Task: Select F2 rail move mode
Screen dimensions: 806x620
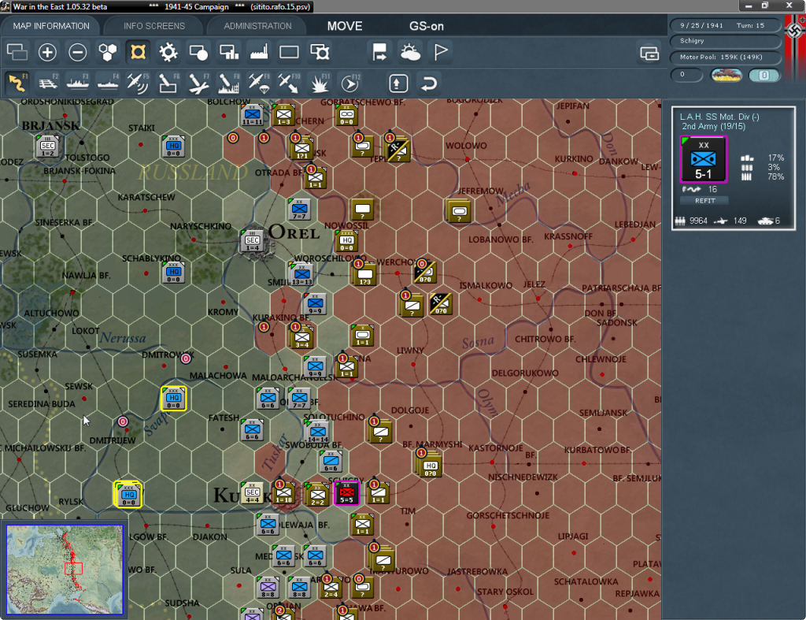Action: pyautogui.click(x=48, y=84)
